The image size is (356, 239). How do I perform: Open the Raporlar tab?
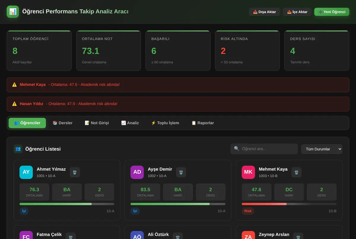(203, 123)
